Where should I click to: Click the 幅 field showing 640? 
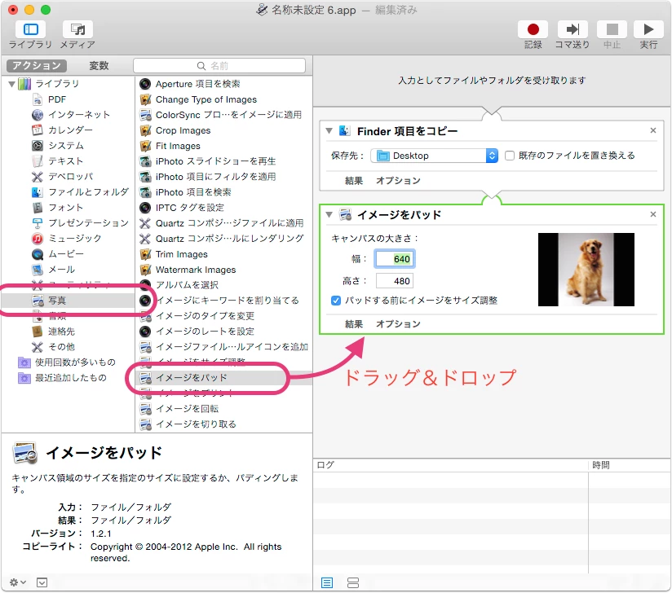(394, 259)
